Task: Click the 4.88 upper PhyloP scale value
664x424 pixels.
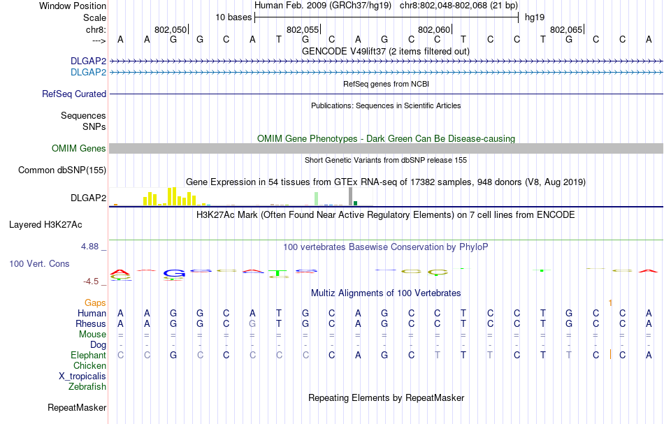Action: (89, 247)
